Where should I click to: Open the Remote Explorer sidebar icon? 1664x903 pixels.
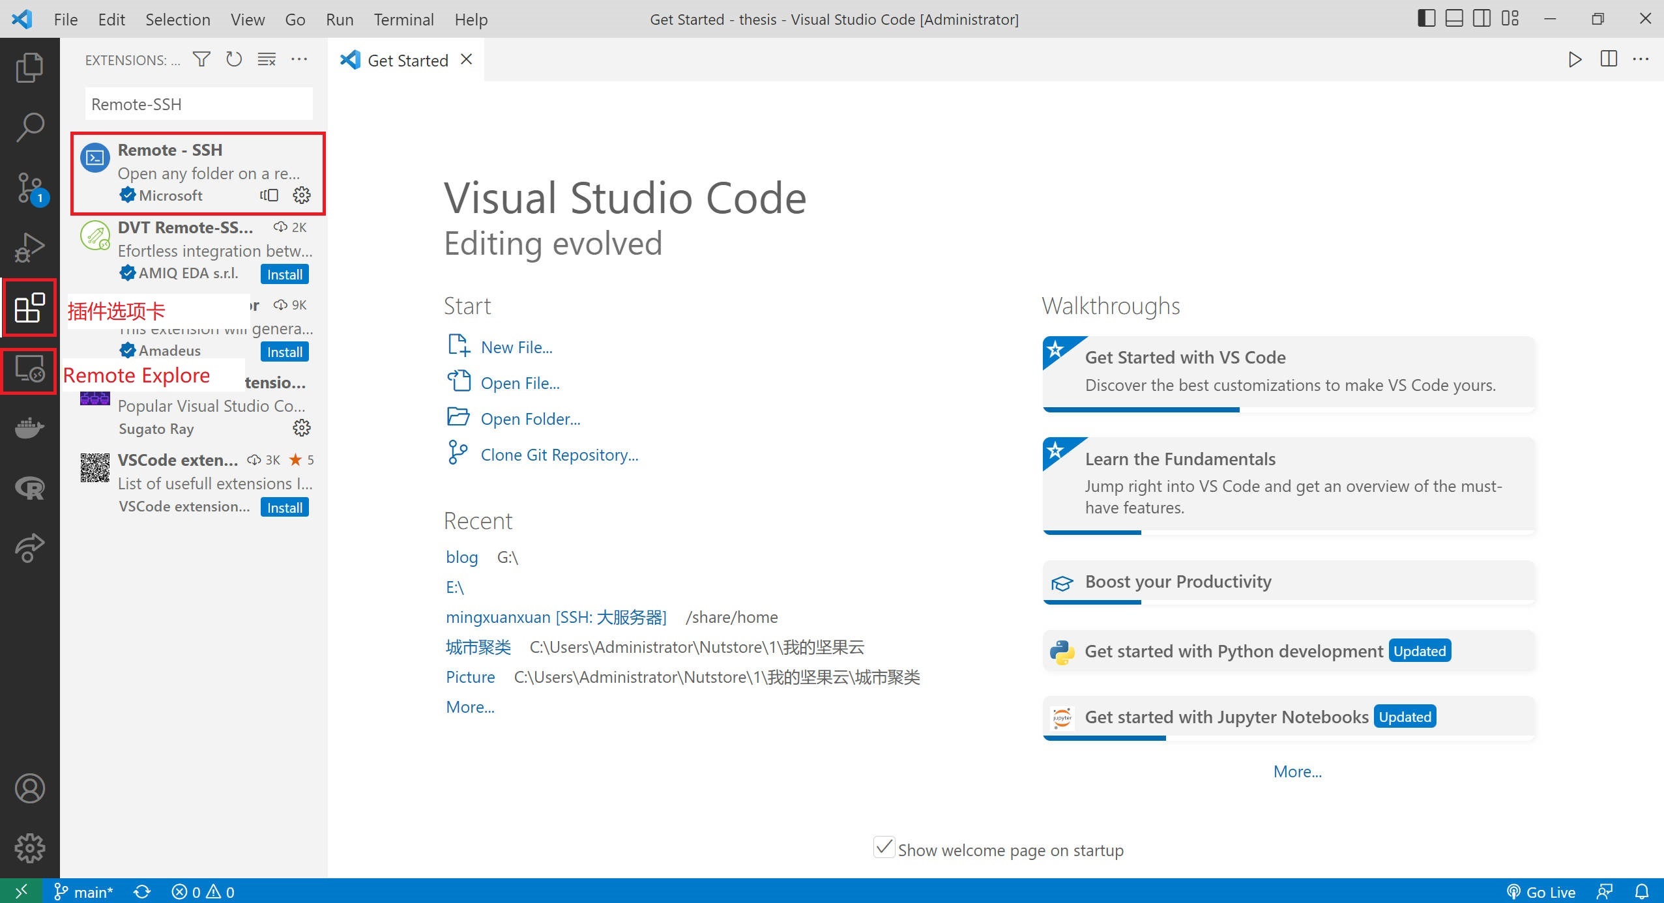(x=29, y=371)
